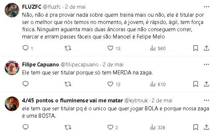Image resolution: width=214 pixels, height=135 pixels.
Task: Retweet Filipe Capuano's post
Action: pyautogui.click(x=68, y=84)
